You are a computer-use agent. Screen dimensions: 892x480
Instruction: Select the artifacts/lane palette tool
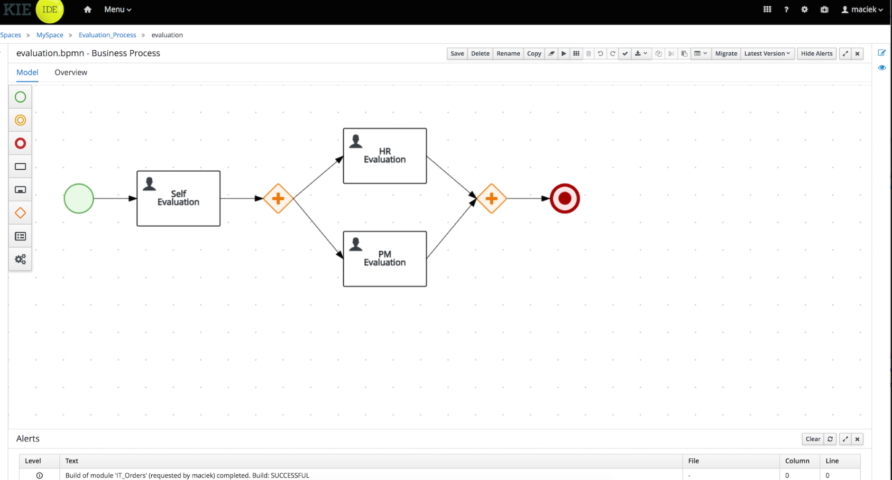[20, 236]
